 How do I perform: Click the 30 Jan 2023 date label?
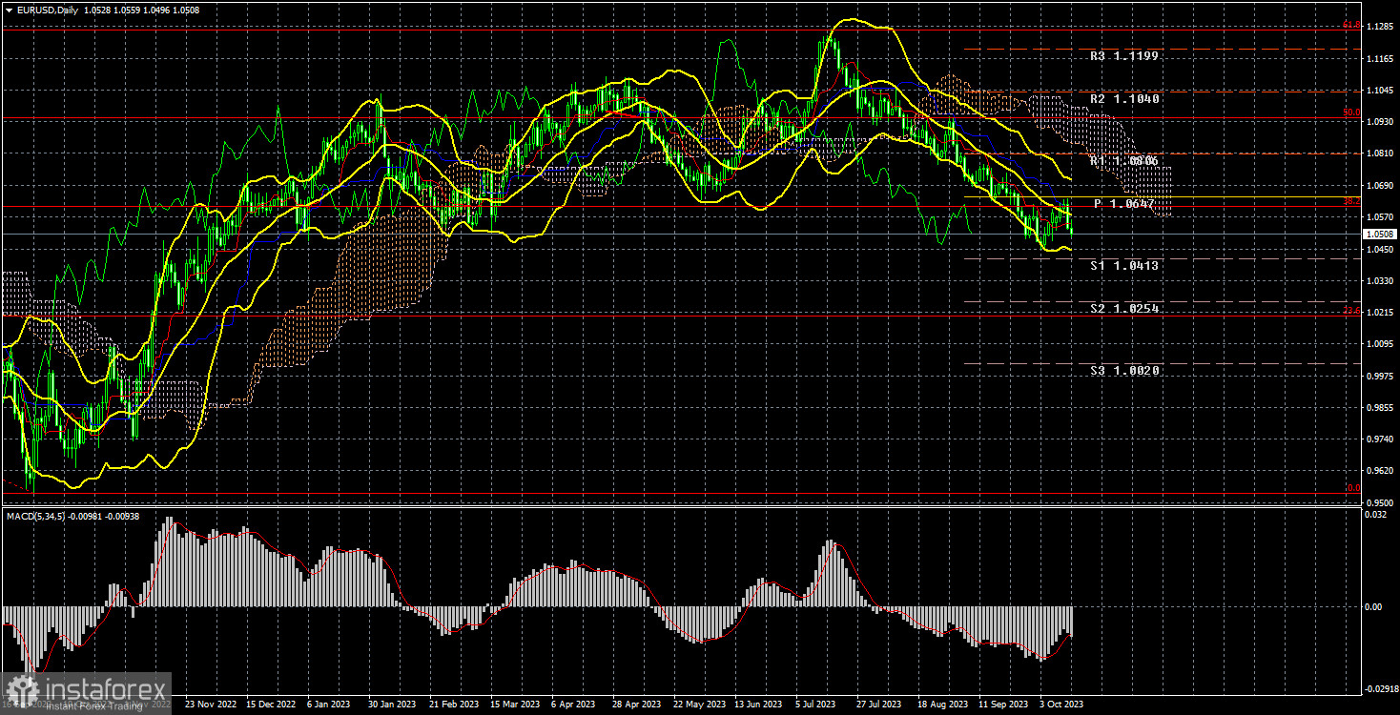(392, 705)
